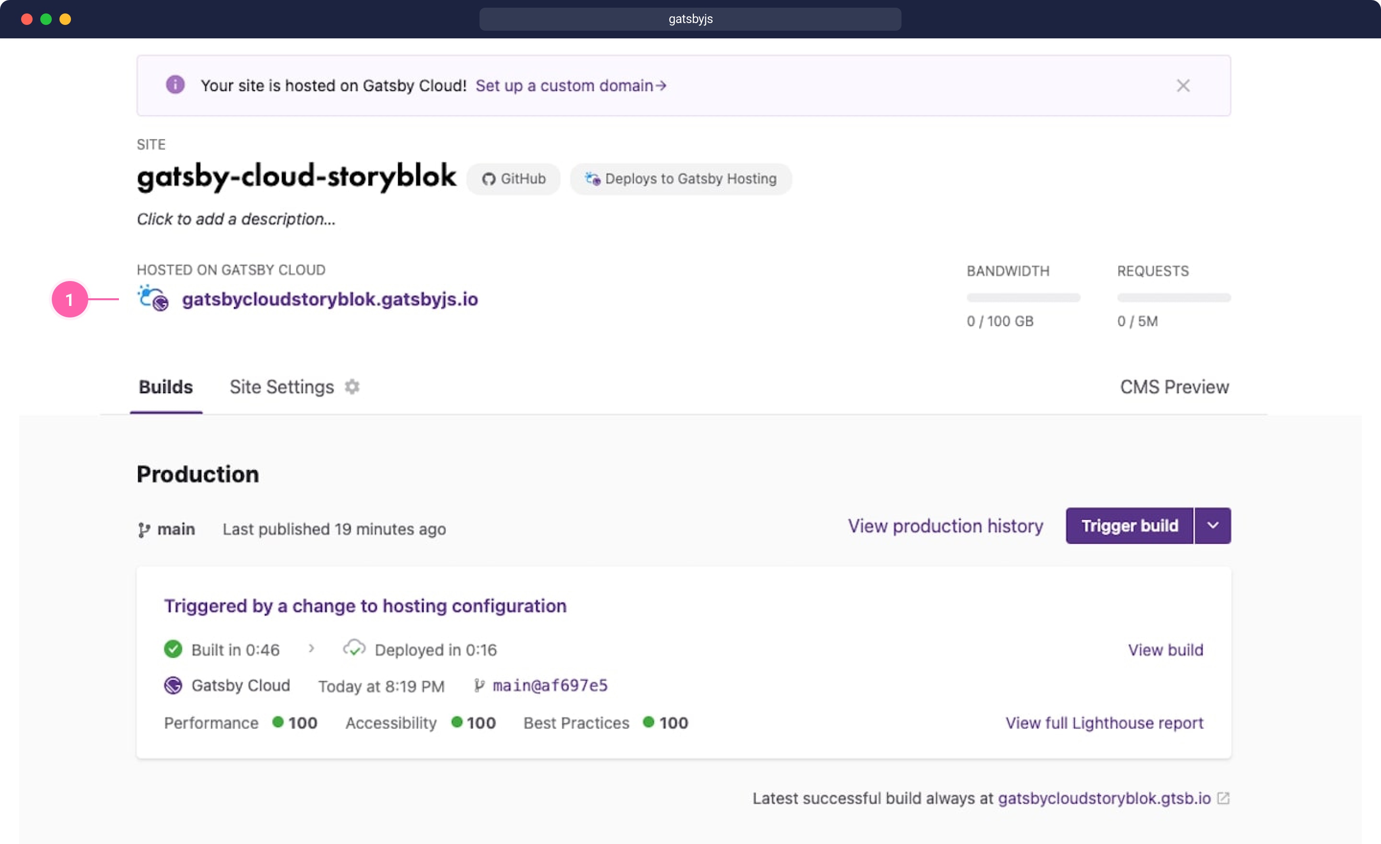Click the Performance score 100

[303, 723]
